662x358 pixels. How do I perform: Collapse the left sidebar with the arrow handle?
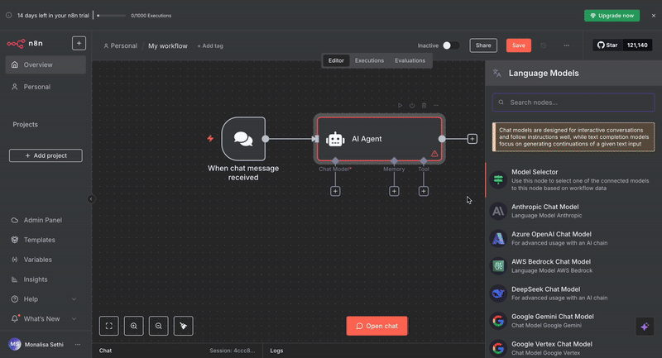point(91,199)
